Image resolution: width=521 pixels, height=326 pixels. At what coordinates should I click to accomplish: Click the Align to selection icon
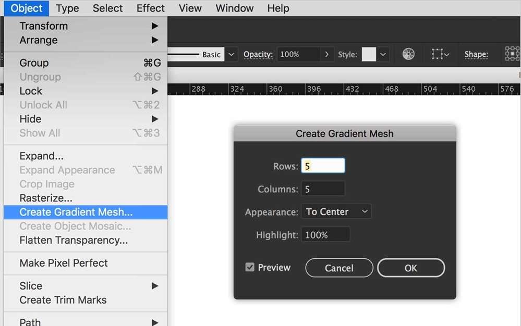coord(440,54)
